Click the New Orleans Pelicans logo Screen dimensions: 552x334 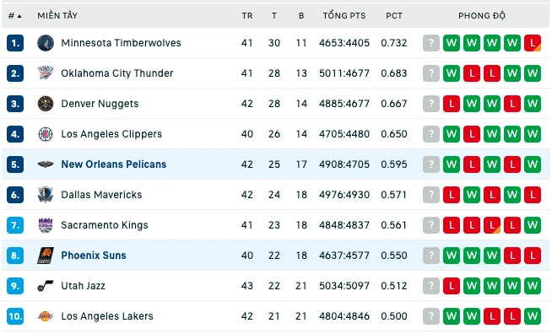click(x=46, y=164)
